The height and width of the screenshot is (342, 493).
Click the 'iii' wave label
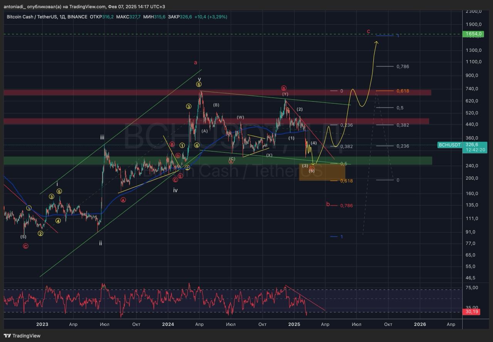(102, 137)
